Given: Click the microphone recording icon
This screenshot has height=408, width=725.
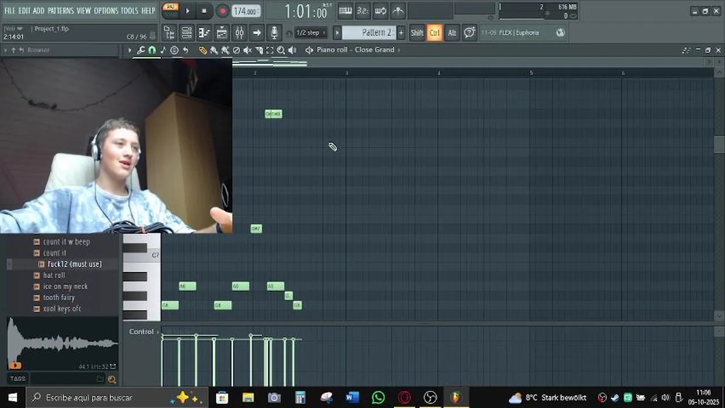Looking at the screenshot, I should point(275,33).
